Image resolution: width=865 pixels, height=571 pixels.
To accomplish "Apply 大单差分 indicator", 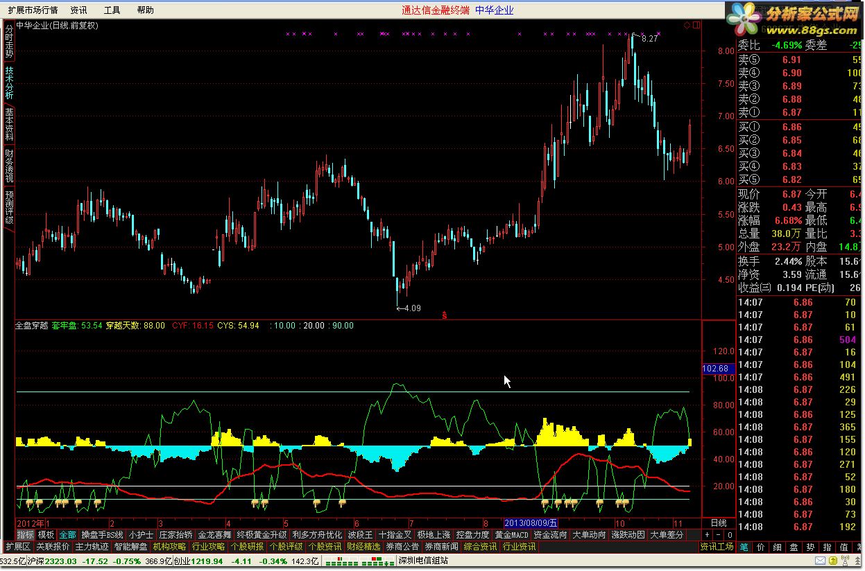I will point(667,535).
